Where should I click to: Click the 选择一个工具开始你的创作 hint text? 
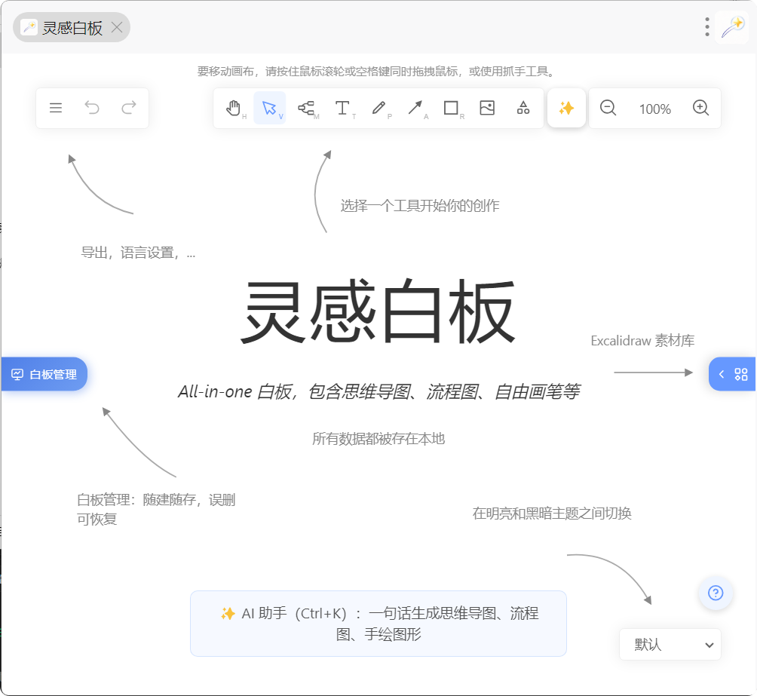pos(419,206)
